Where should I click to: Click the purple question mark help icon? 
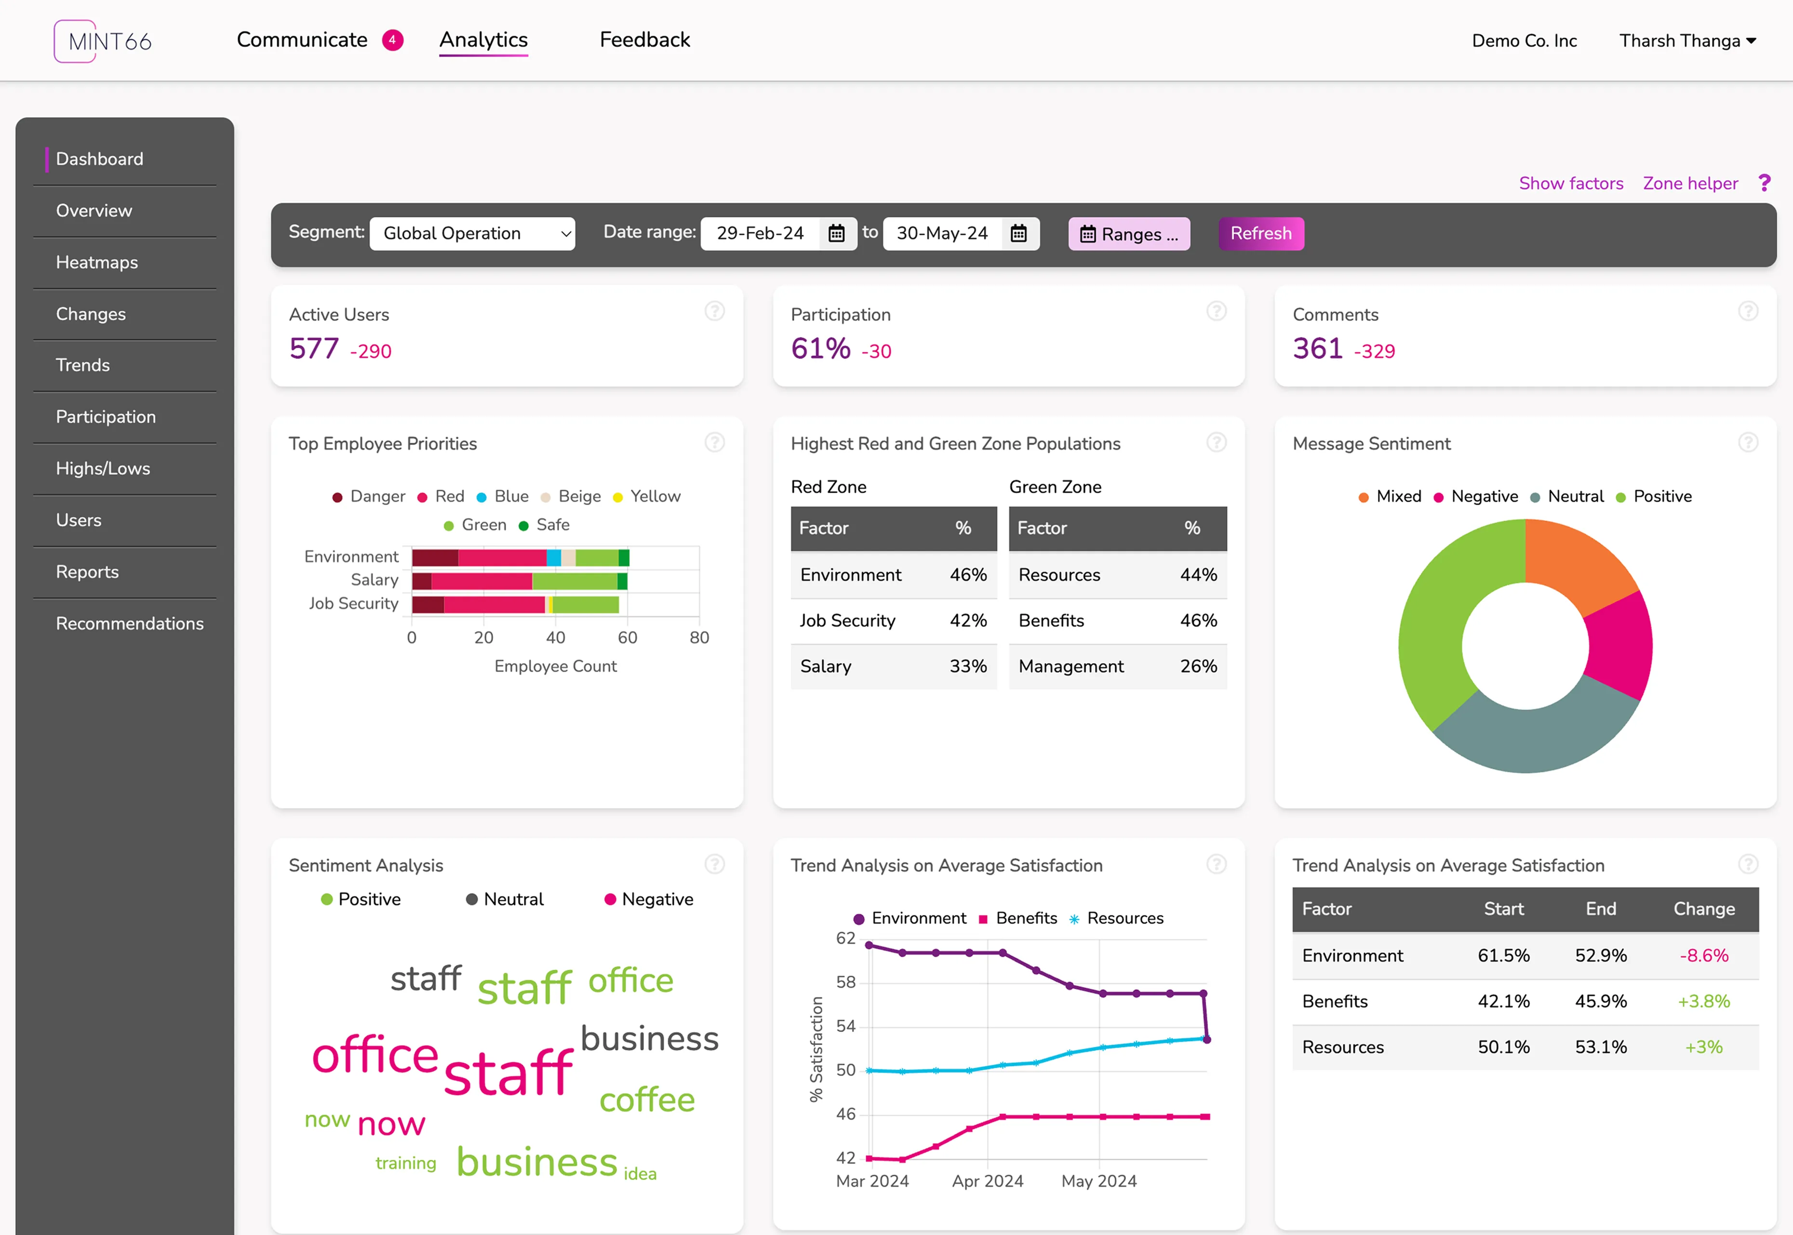pyautogui.click(x=1765, y=183)
